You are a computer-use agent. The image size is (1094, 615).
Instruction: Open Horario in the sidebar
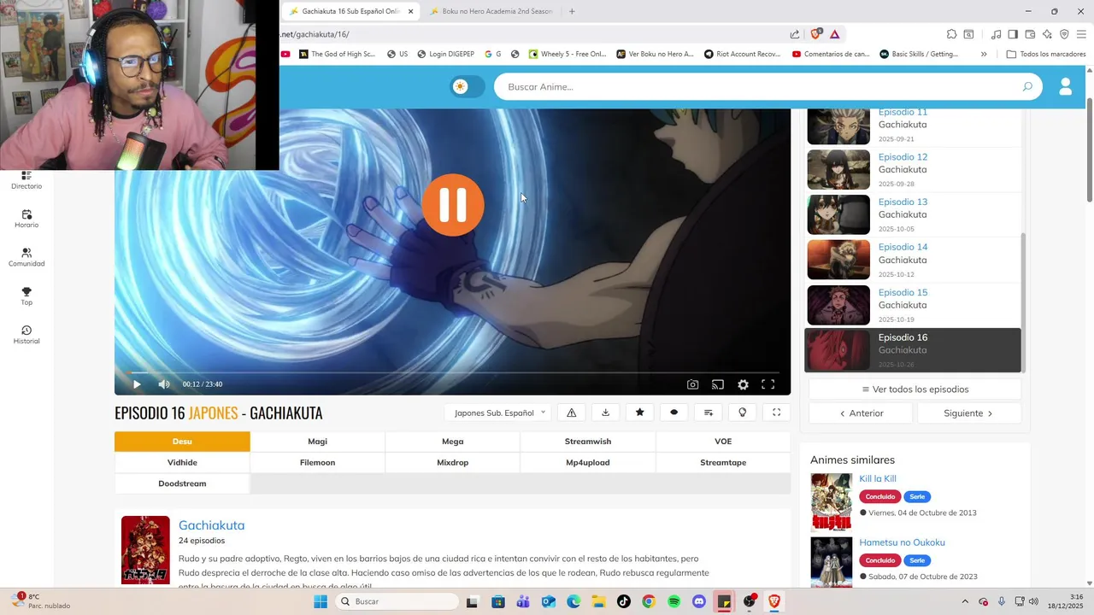26,220
